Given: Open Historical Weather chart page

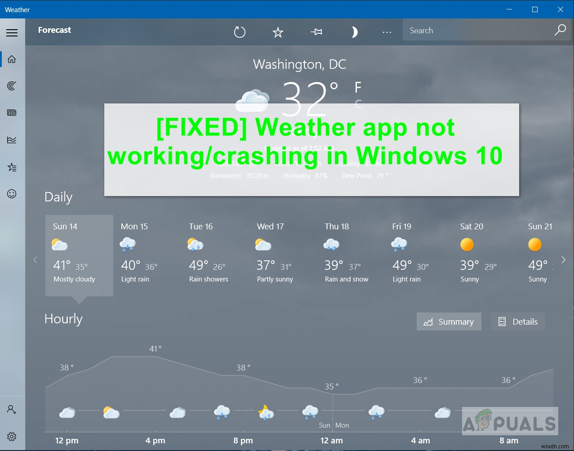Looking at the screenshot, I should tap(12, 140).
